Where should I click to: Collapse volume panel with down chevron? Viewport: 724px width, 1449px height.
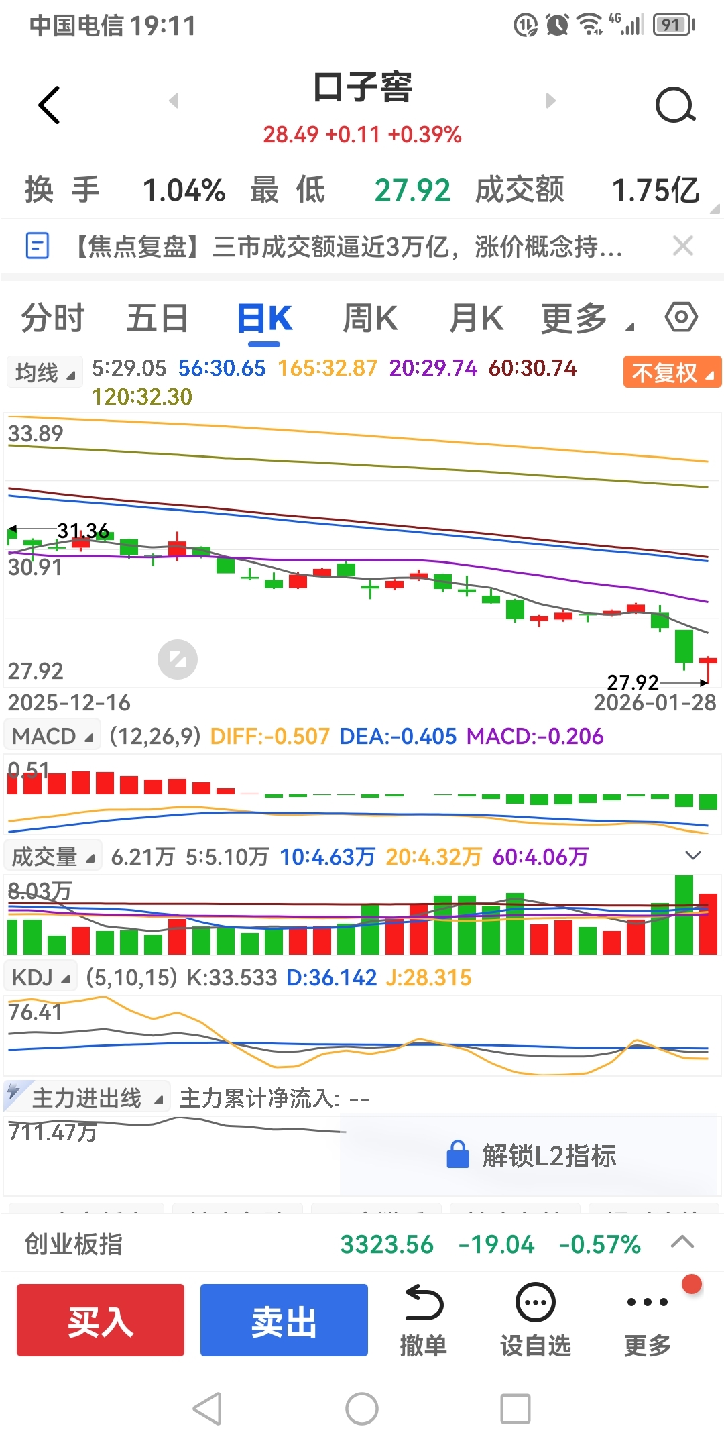(x=693, y=855)
